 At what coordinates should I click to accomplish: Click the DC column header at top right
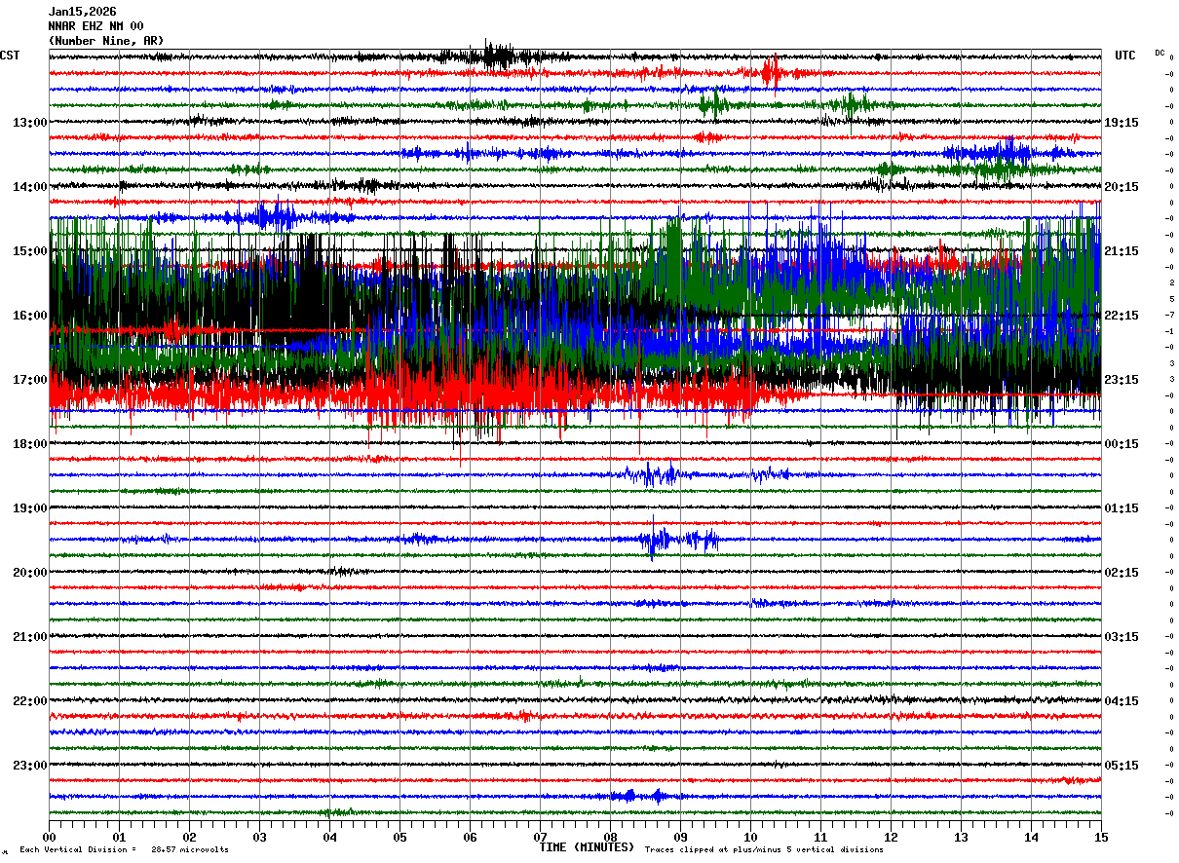click(1160, 53)
